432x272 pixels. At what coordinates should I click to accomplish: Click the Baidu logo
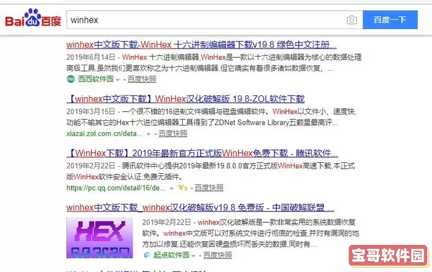(33, 18)
